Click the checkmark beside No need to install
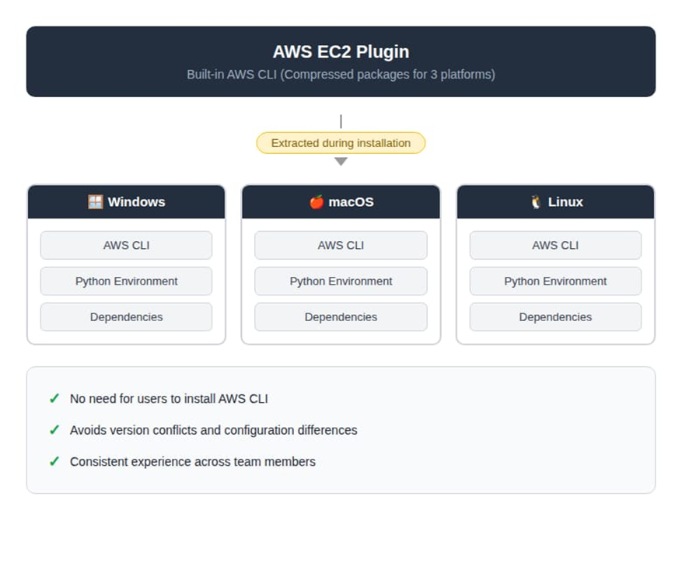The image size is (682, 577). [x=54, y=399]
